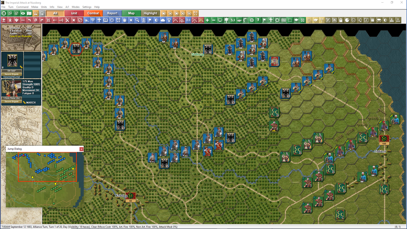Toggle the padlock fixed units highlight
The width and height of the screenshot is (407, 229).
click(x=341, y=20)
